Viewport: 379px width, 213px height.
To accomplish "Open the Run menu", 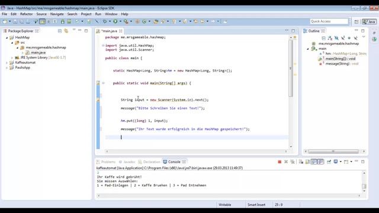I will 98,14.
